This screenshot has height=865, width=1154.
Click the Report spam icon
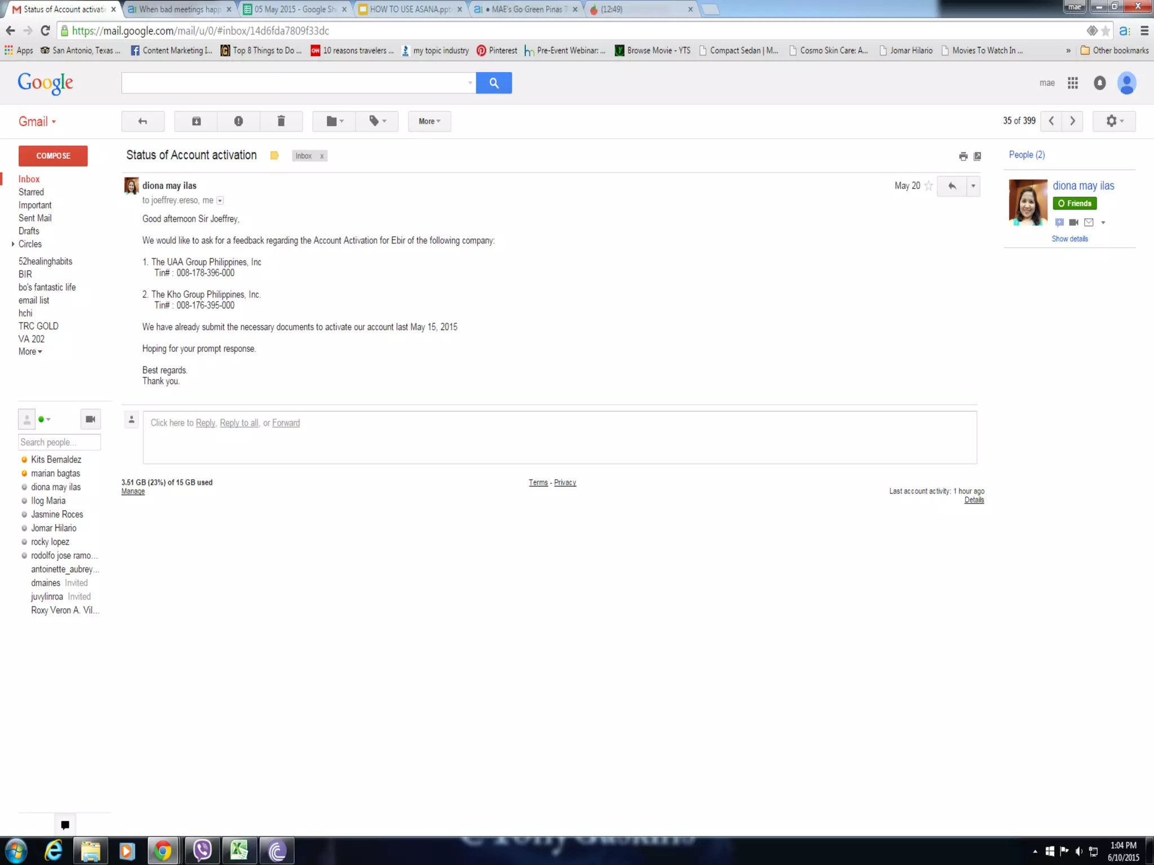click(238, 121)
